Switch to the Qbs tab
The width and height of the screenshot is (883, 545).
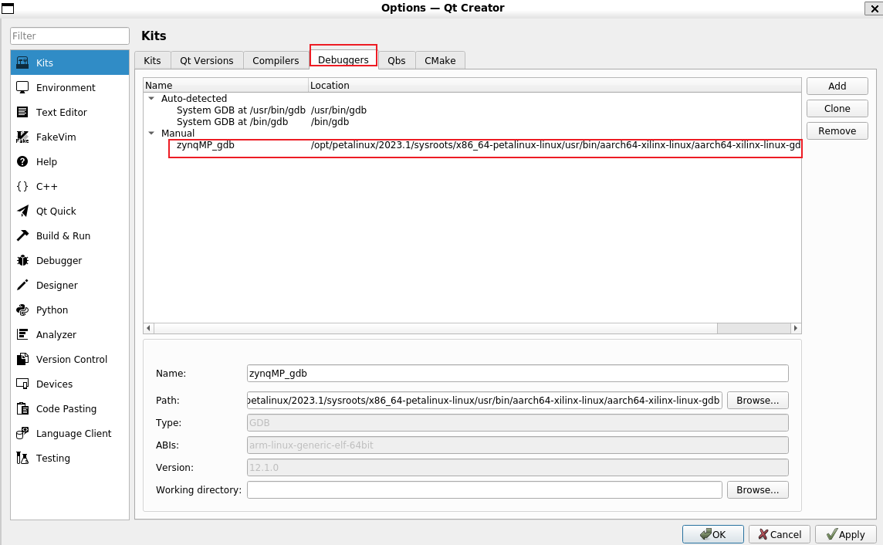tap(397, 60)
